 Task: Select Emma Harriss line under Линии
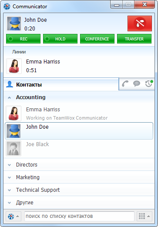point(79,66)
